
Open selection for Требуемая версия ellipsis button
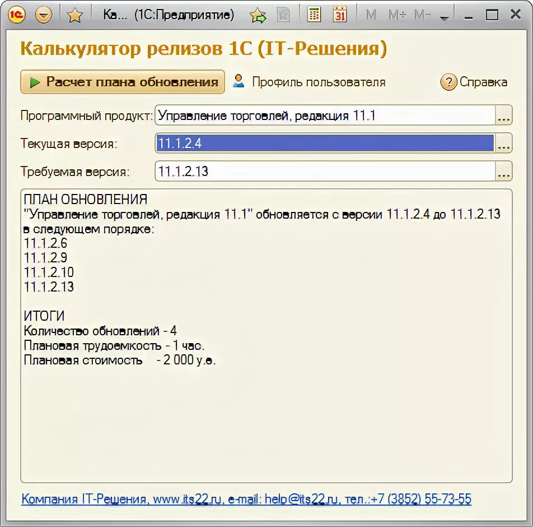(503, 171)
